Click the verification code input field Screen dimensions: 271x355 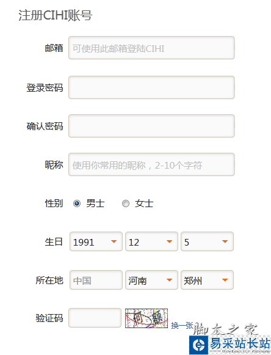[95, 318]
